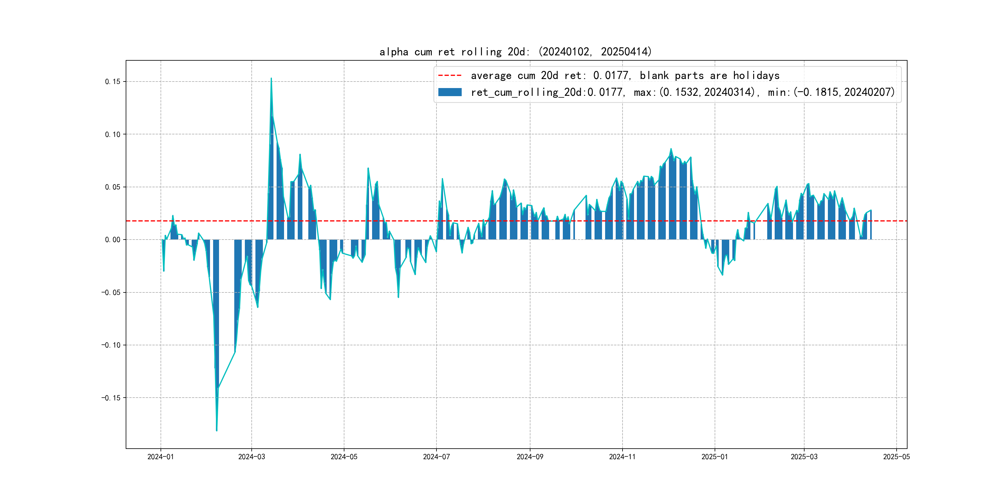
Task: Click the 0.15 y-axis tick label
Action: 113,82
